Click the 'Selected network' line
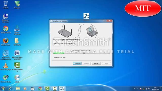This screenshot has height=91, width=162. click(x=64, y=43)
